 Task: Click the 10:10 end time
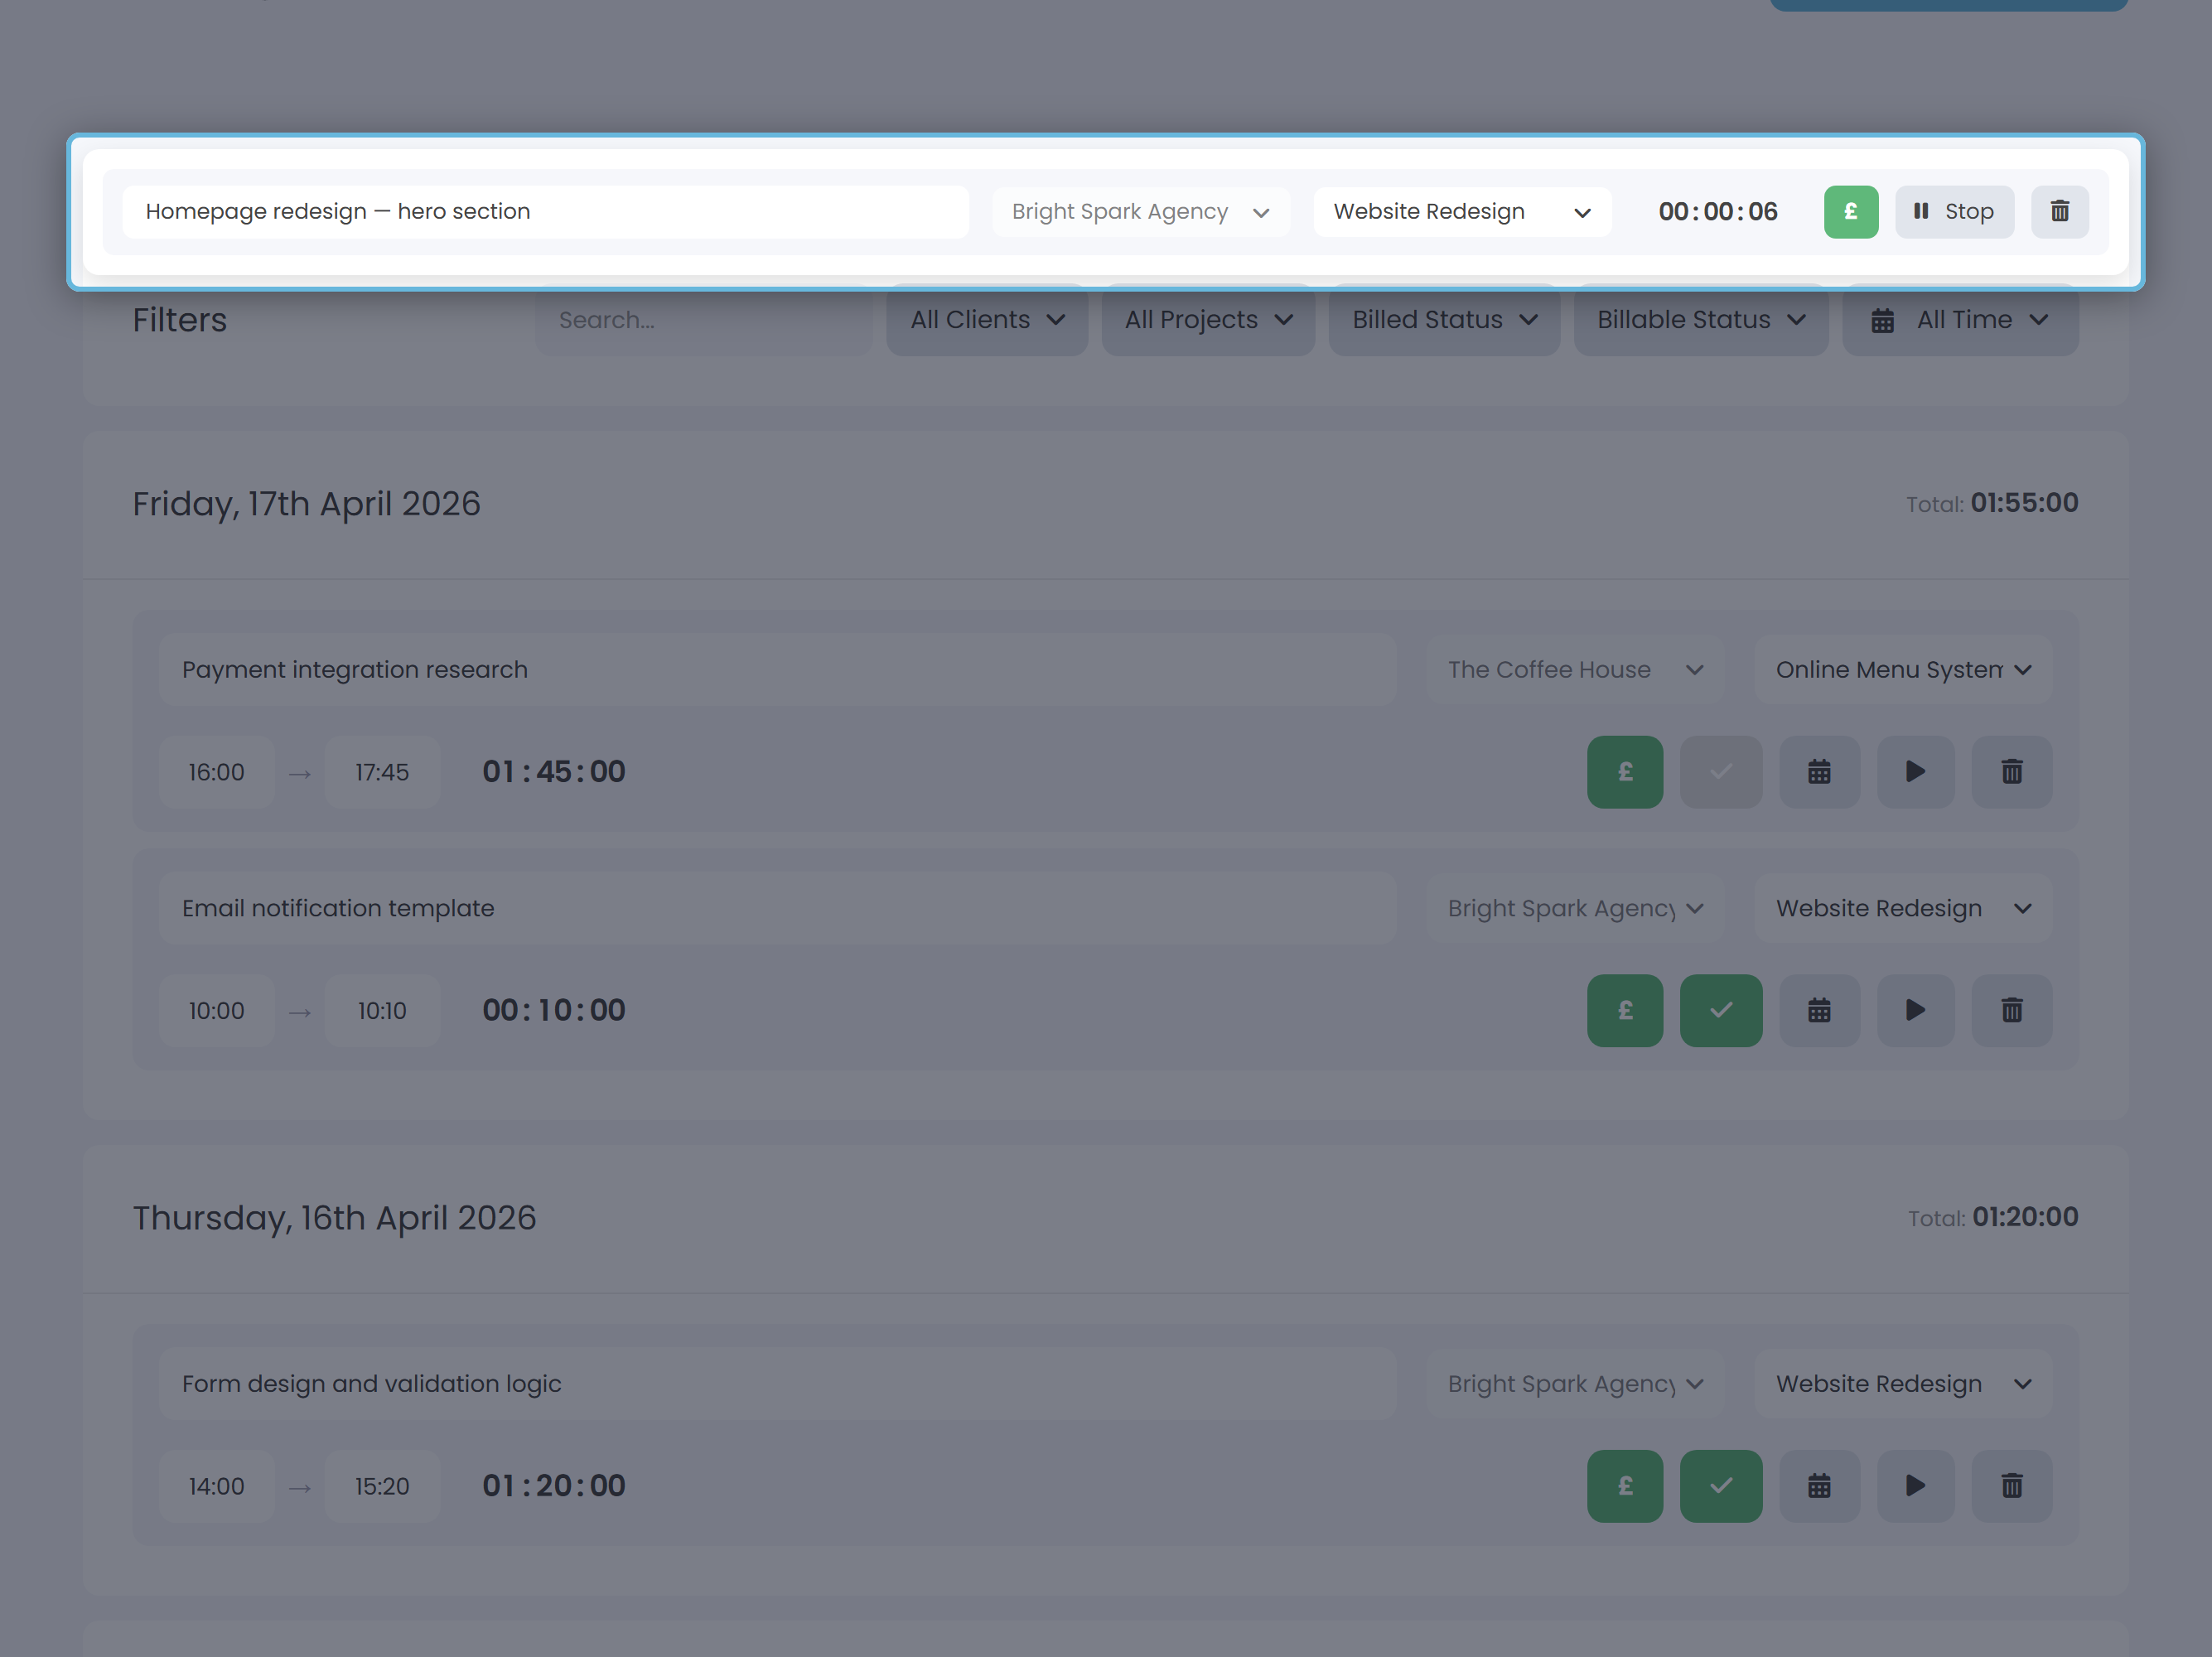pyautogui.click(x=382, y=1010)
